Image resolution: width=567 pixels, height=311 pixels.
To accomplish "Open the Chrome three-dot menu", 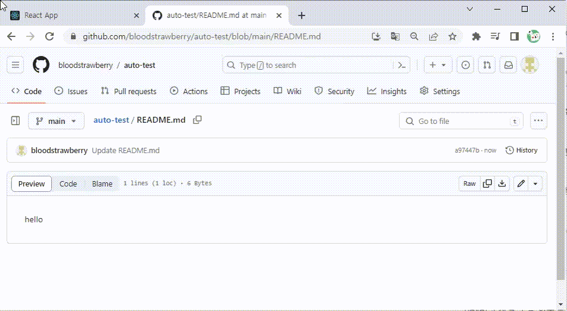I will [553, 36].
